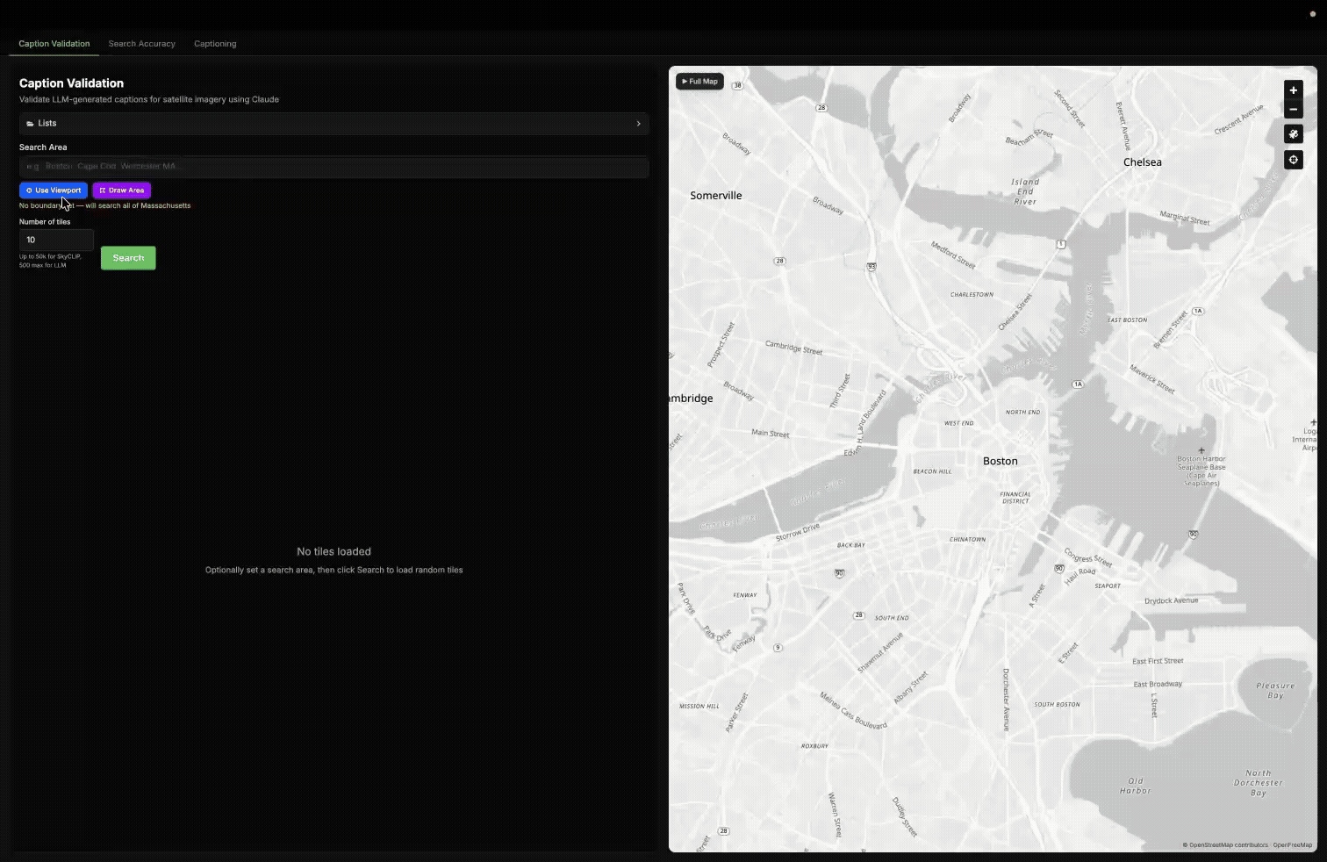This screenshot has height=862, width=1327.
Task: Toggle the Full Map view
Action: click(x=699, y=82)
